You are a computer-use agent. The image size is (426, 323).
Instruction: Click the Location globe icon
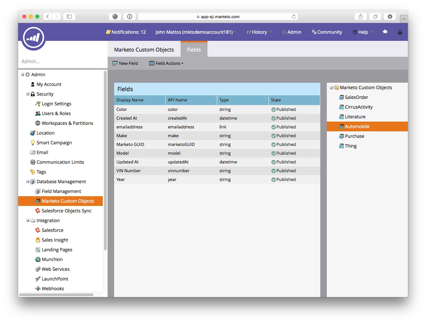tap(33, 133)
